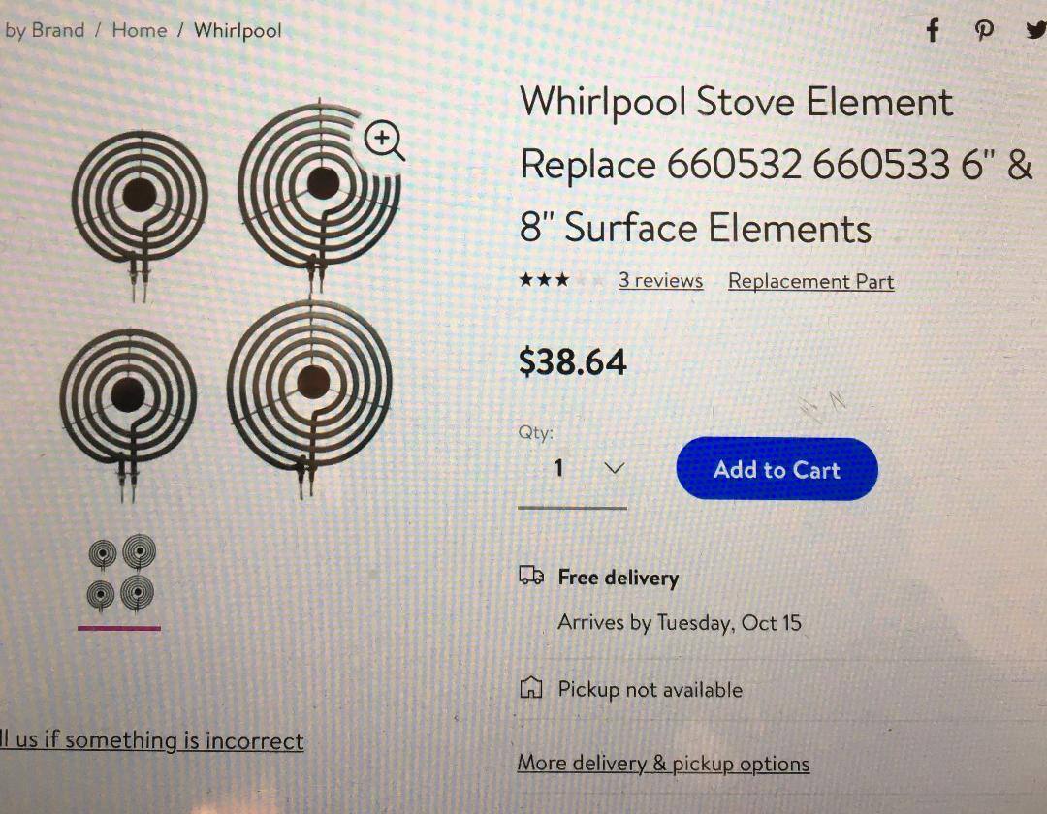Open the Qty quantity dropdown
This screenshot has height=814, width=1047.
(587, 468)
